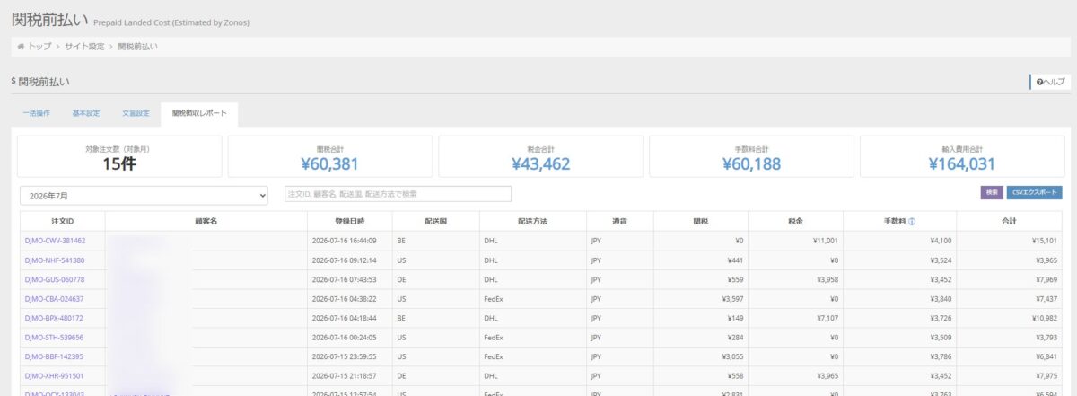Click the info icon beside 手数料 header
Screen dimensions: 1077x396
(912, 221)
